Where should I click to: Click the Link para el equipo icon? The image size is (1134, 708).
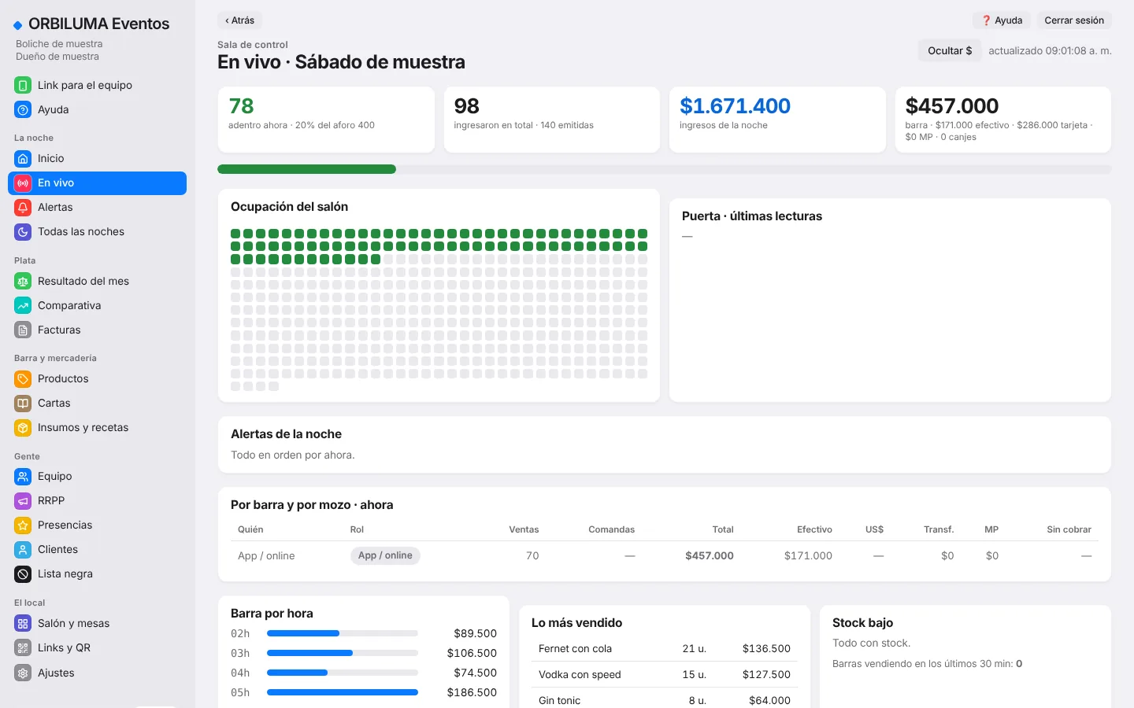[x=23, y=85]
